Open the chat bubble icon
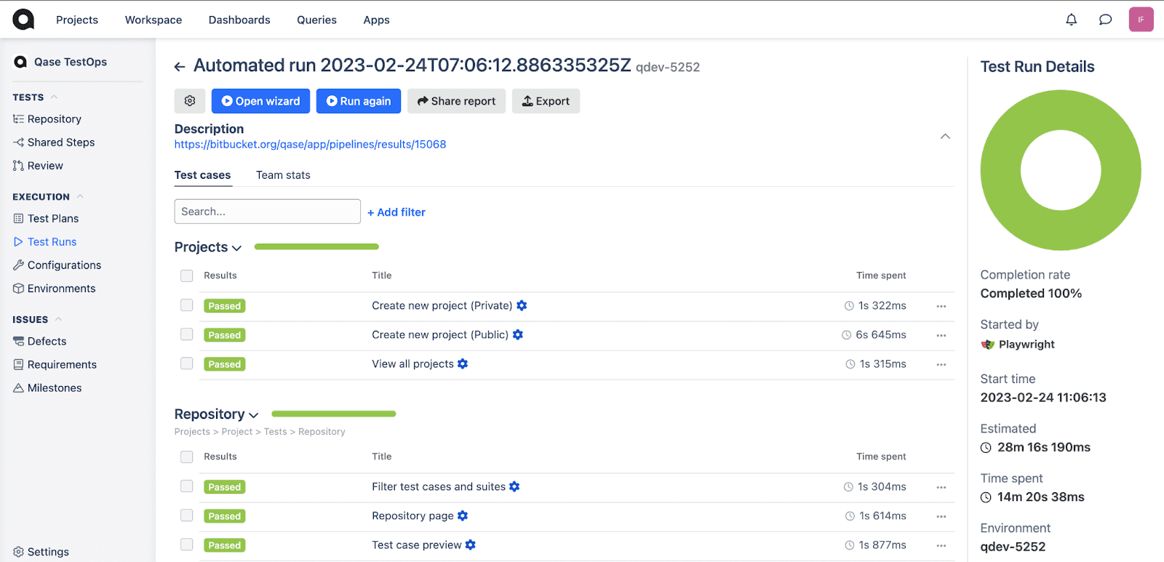Image resolution: width=1164 pixels, height=562 pixels. [1105, 20]
